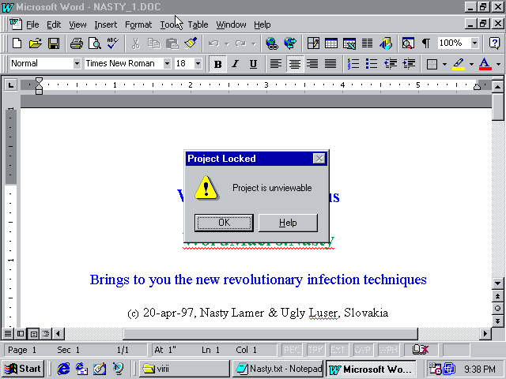Click the spelling status book icon
This screenshot has width=506, height=379.
[421, 349]
